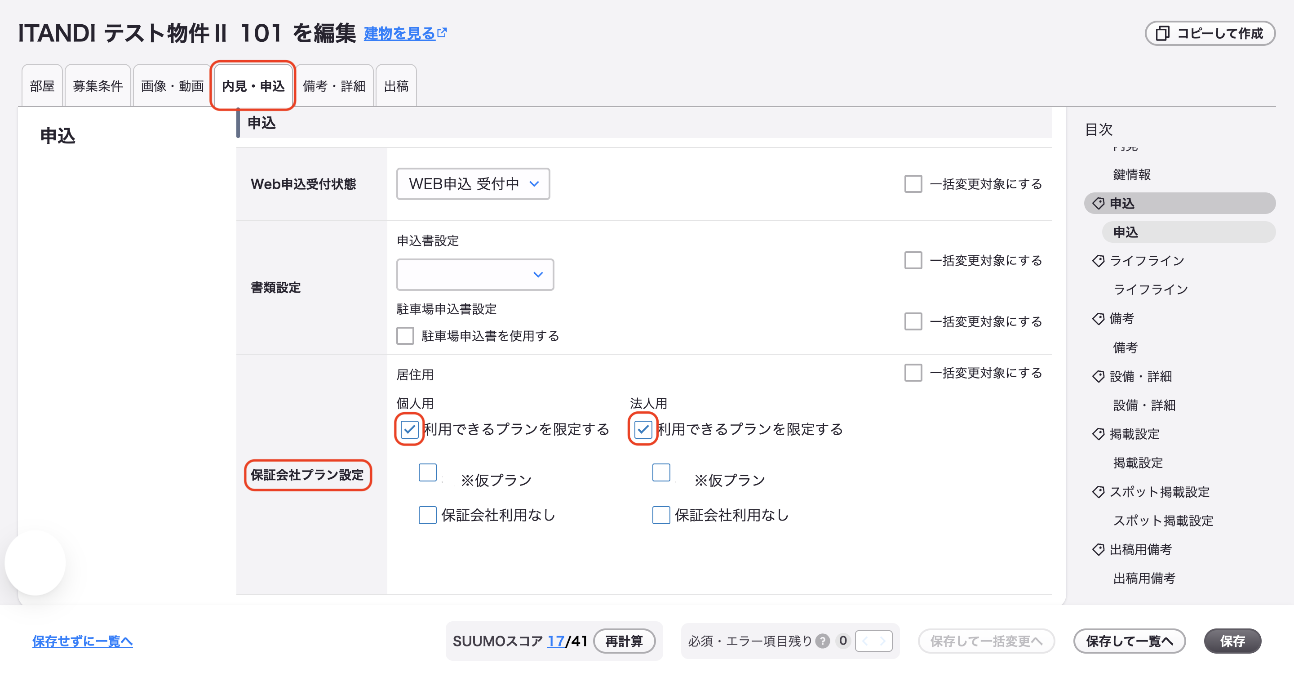Select the 内見・申込 tab
This screenshot has height=677, width=1294.
click(x=253, y=86)
